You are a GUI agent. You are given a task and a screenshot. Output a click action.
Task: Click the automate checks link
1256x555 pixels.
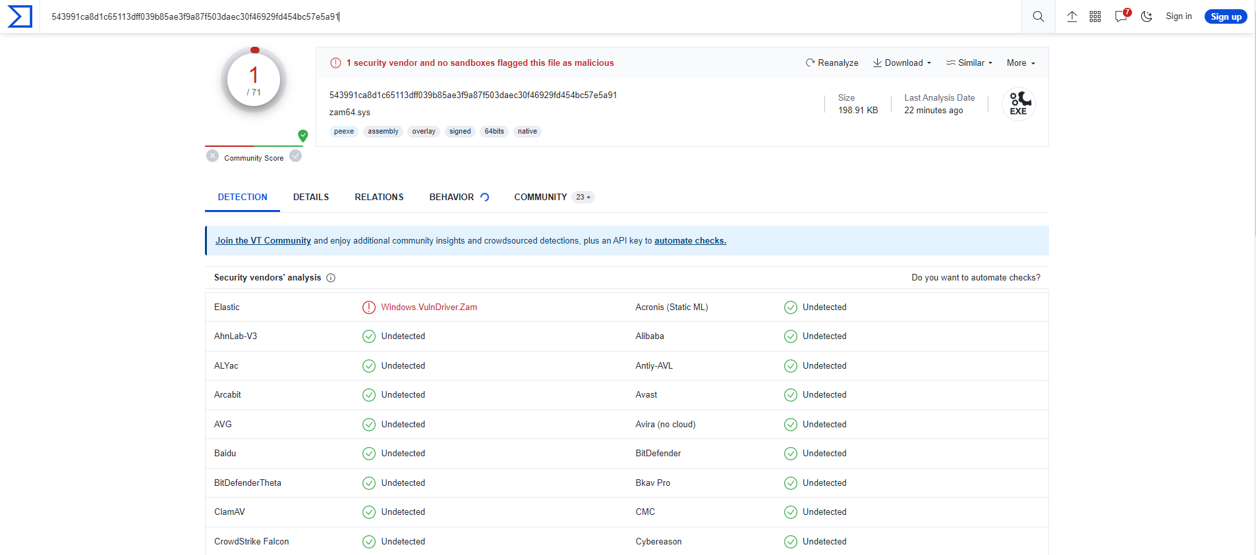(690, 241)
